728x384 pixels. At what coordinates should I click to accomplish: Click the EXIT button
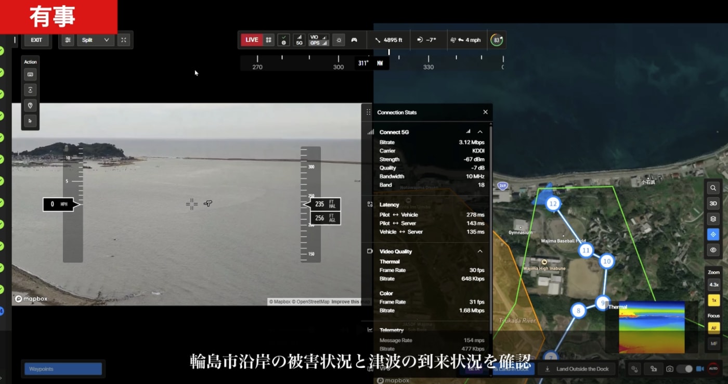point(36,40)
